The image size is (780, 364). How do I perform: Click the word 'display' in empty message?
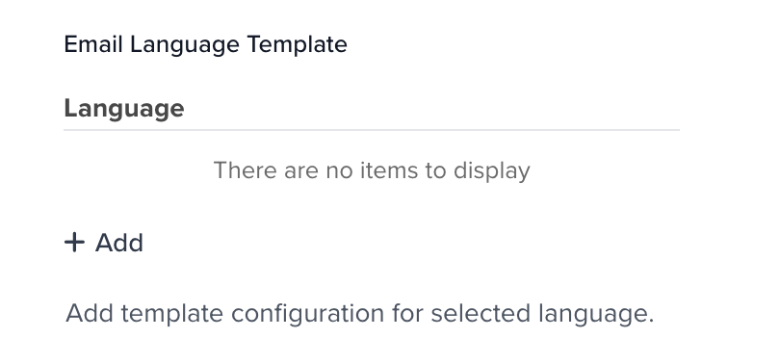(x=491, y=170)
